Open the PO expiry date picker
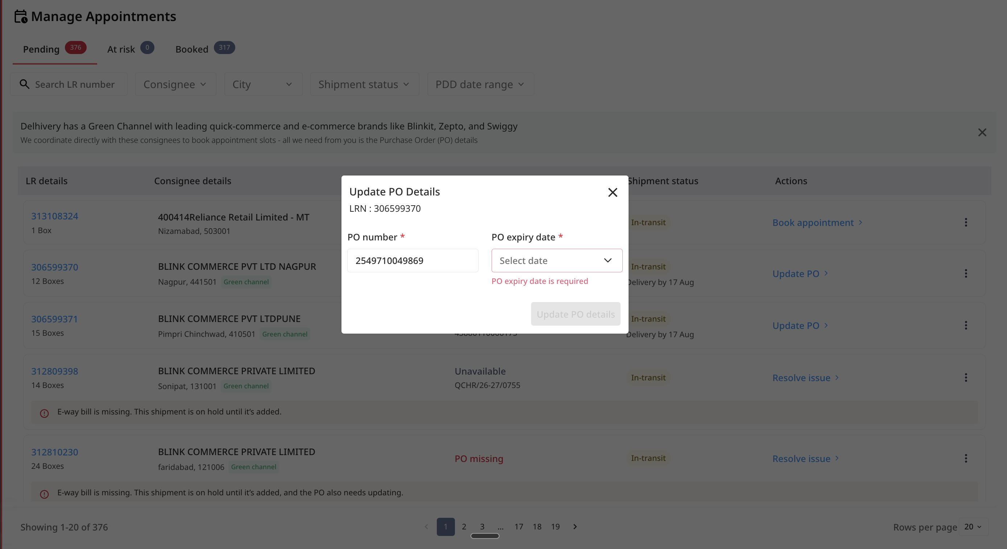 coord(557,260)
